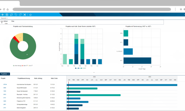185x111 pixels.
Task: Open project link 4711 in project list
Action: pyautogui.click(x=5, y=108)
